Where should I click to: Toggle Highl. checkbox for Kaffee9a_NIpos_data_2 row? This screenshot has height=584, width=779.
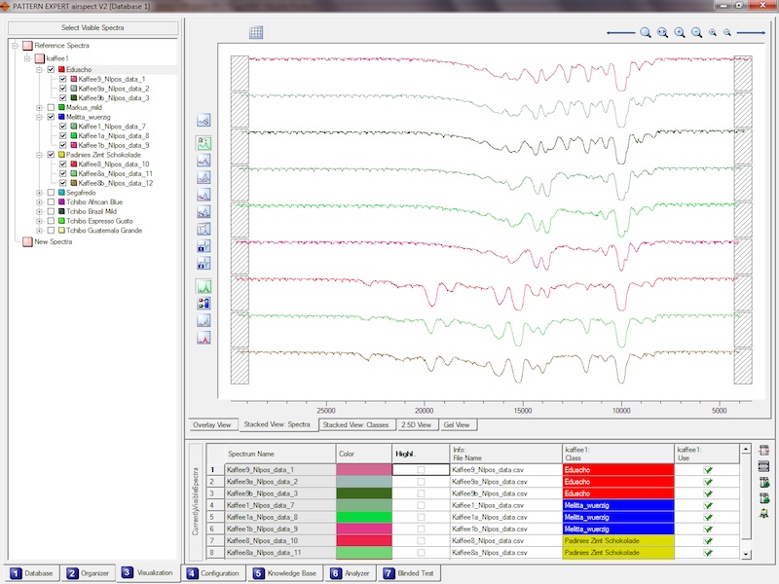[x=421, y=482]
